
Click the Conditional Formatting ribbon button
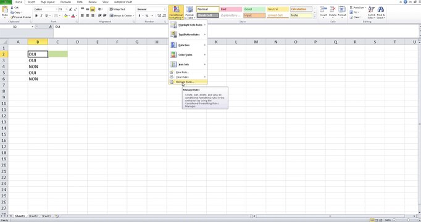176,12
